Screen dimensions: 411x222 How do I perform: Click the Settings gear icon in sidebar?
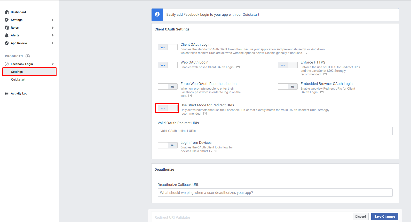7,20
